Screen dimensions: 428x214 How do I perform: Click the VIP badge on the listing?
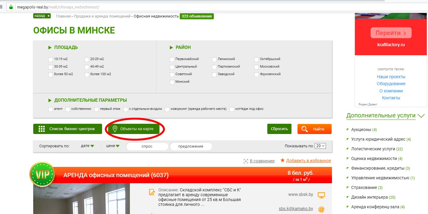[x=42, y=174]
